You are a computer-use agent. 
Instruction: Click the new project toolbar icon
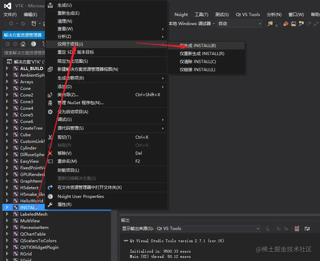tap(34, 24)
